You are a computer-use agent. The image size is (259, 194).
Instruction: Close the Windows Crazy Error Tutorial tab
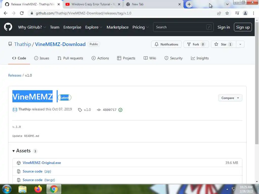point(119,4)
